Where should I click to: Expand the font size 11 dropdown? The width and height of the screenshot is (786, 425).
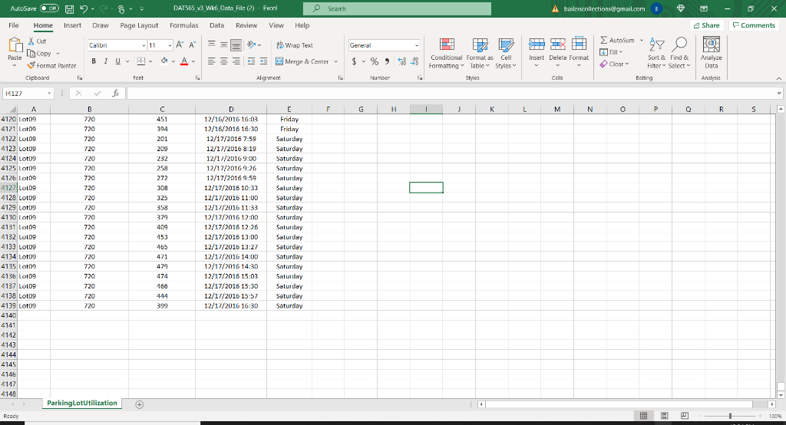(170, 45)
